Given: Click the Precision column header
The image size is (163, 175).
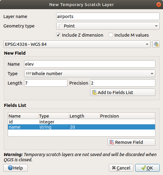Looking at the screenshot, I should pos(127,116).
